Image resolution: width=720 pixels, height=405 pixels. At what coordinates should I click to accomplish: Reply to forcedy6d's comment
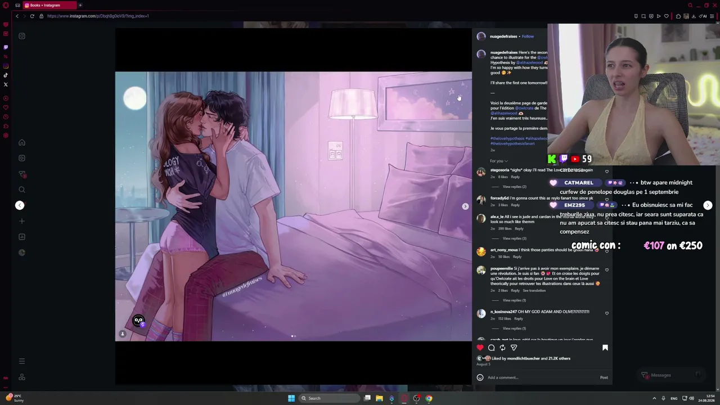515,205
